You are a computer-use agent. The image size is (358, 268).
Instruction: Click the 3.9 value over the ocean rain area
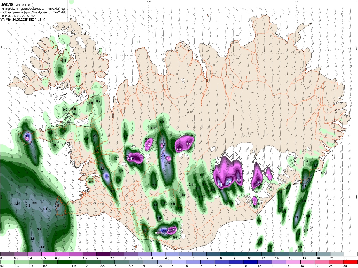pyautogui.click(x=34, y=203)
